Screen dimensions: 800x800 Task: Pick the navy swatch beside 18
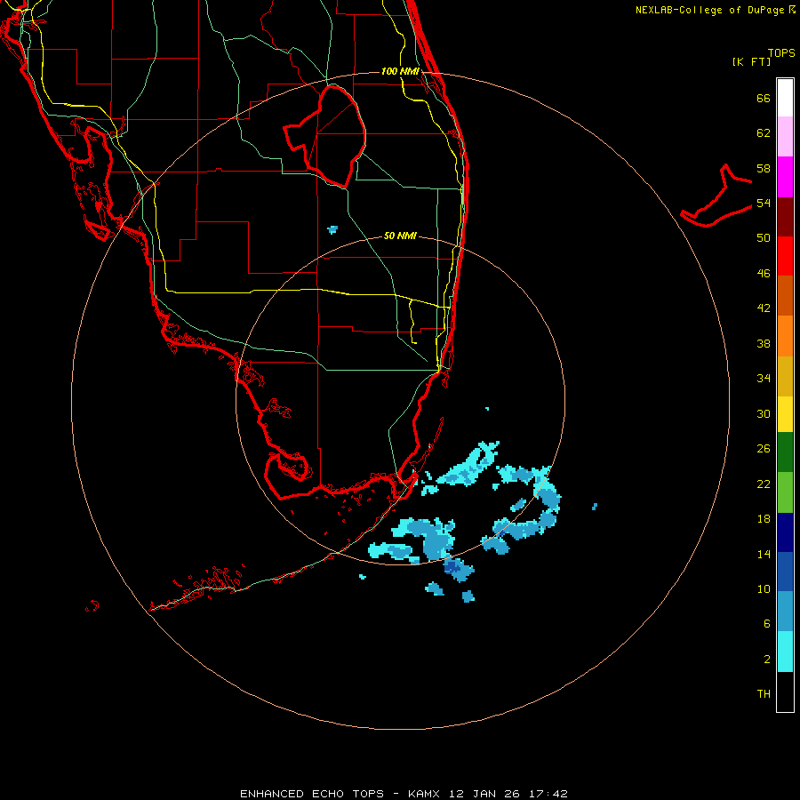pyautogui.click(x=785, y=532)
